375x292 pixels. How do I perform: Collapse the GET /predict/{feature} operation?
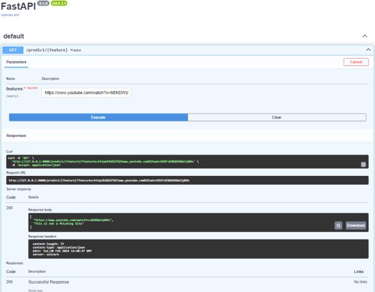point(368,49)
